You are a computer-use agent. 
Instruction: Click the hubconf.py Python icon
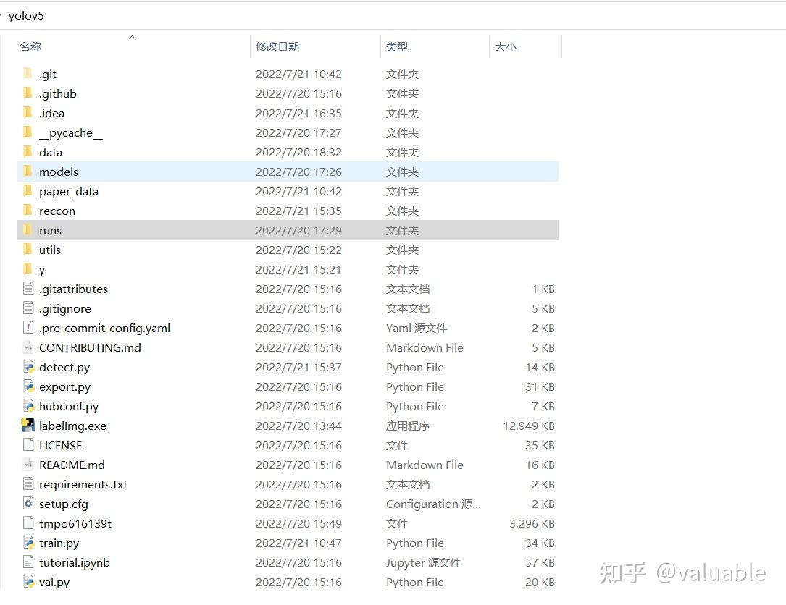click(x=28, y=406)
